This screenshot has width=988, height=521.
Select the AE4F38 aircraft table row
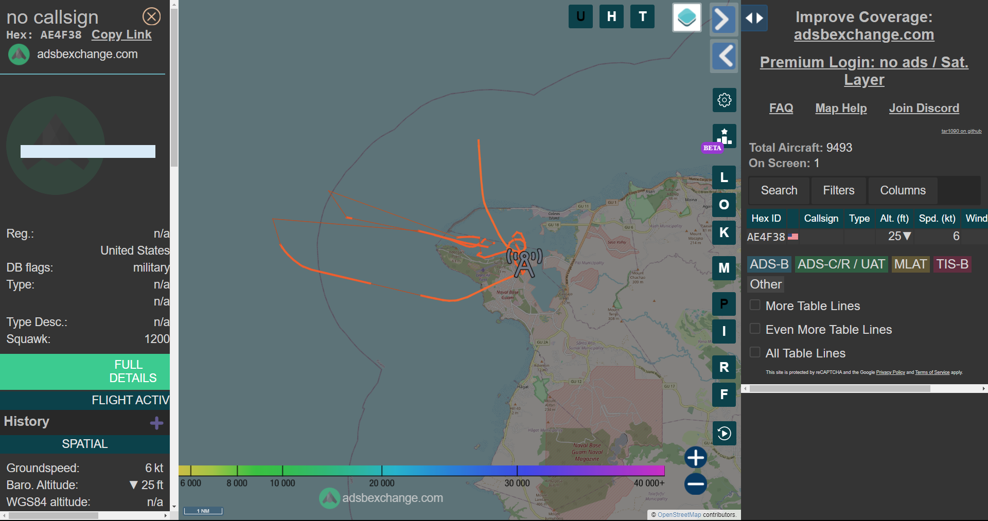point(867,237)
